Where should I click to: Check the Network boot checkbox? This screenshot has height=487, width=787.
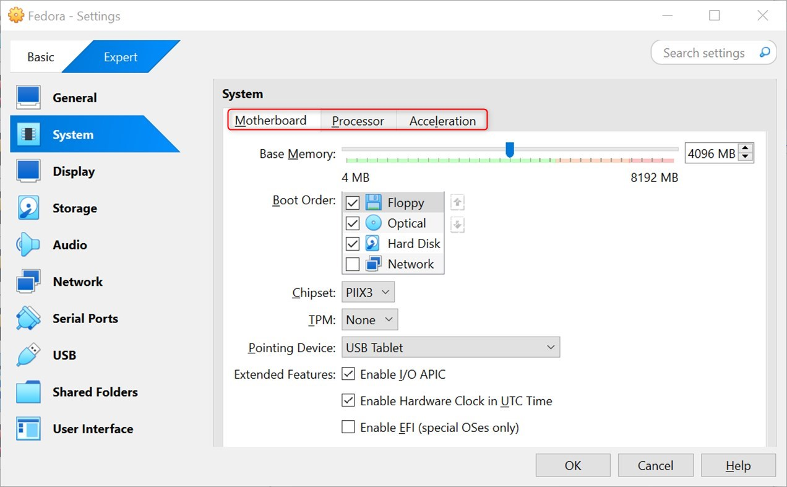point(353,264)
